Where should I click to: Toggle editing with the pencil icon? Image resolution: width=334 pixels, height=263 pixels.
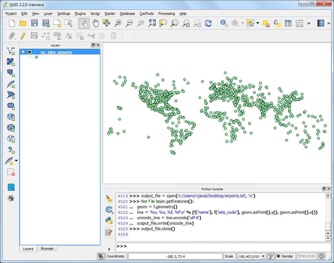23,36
